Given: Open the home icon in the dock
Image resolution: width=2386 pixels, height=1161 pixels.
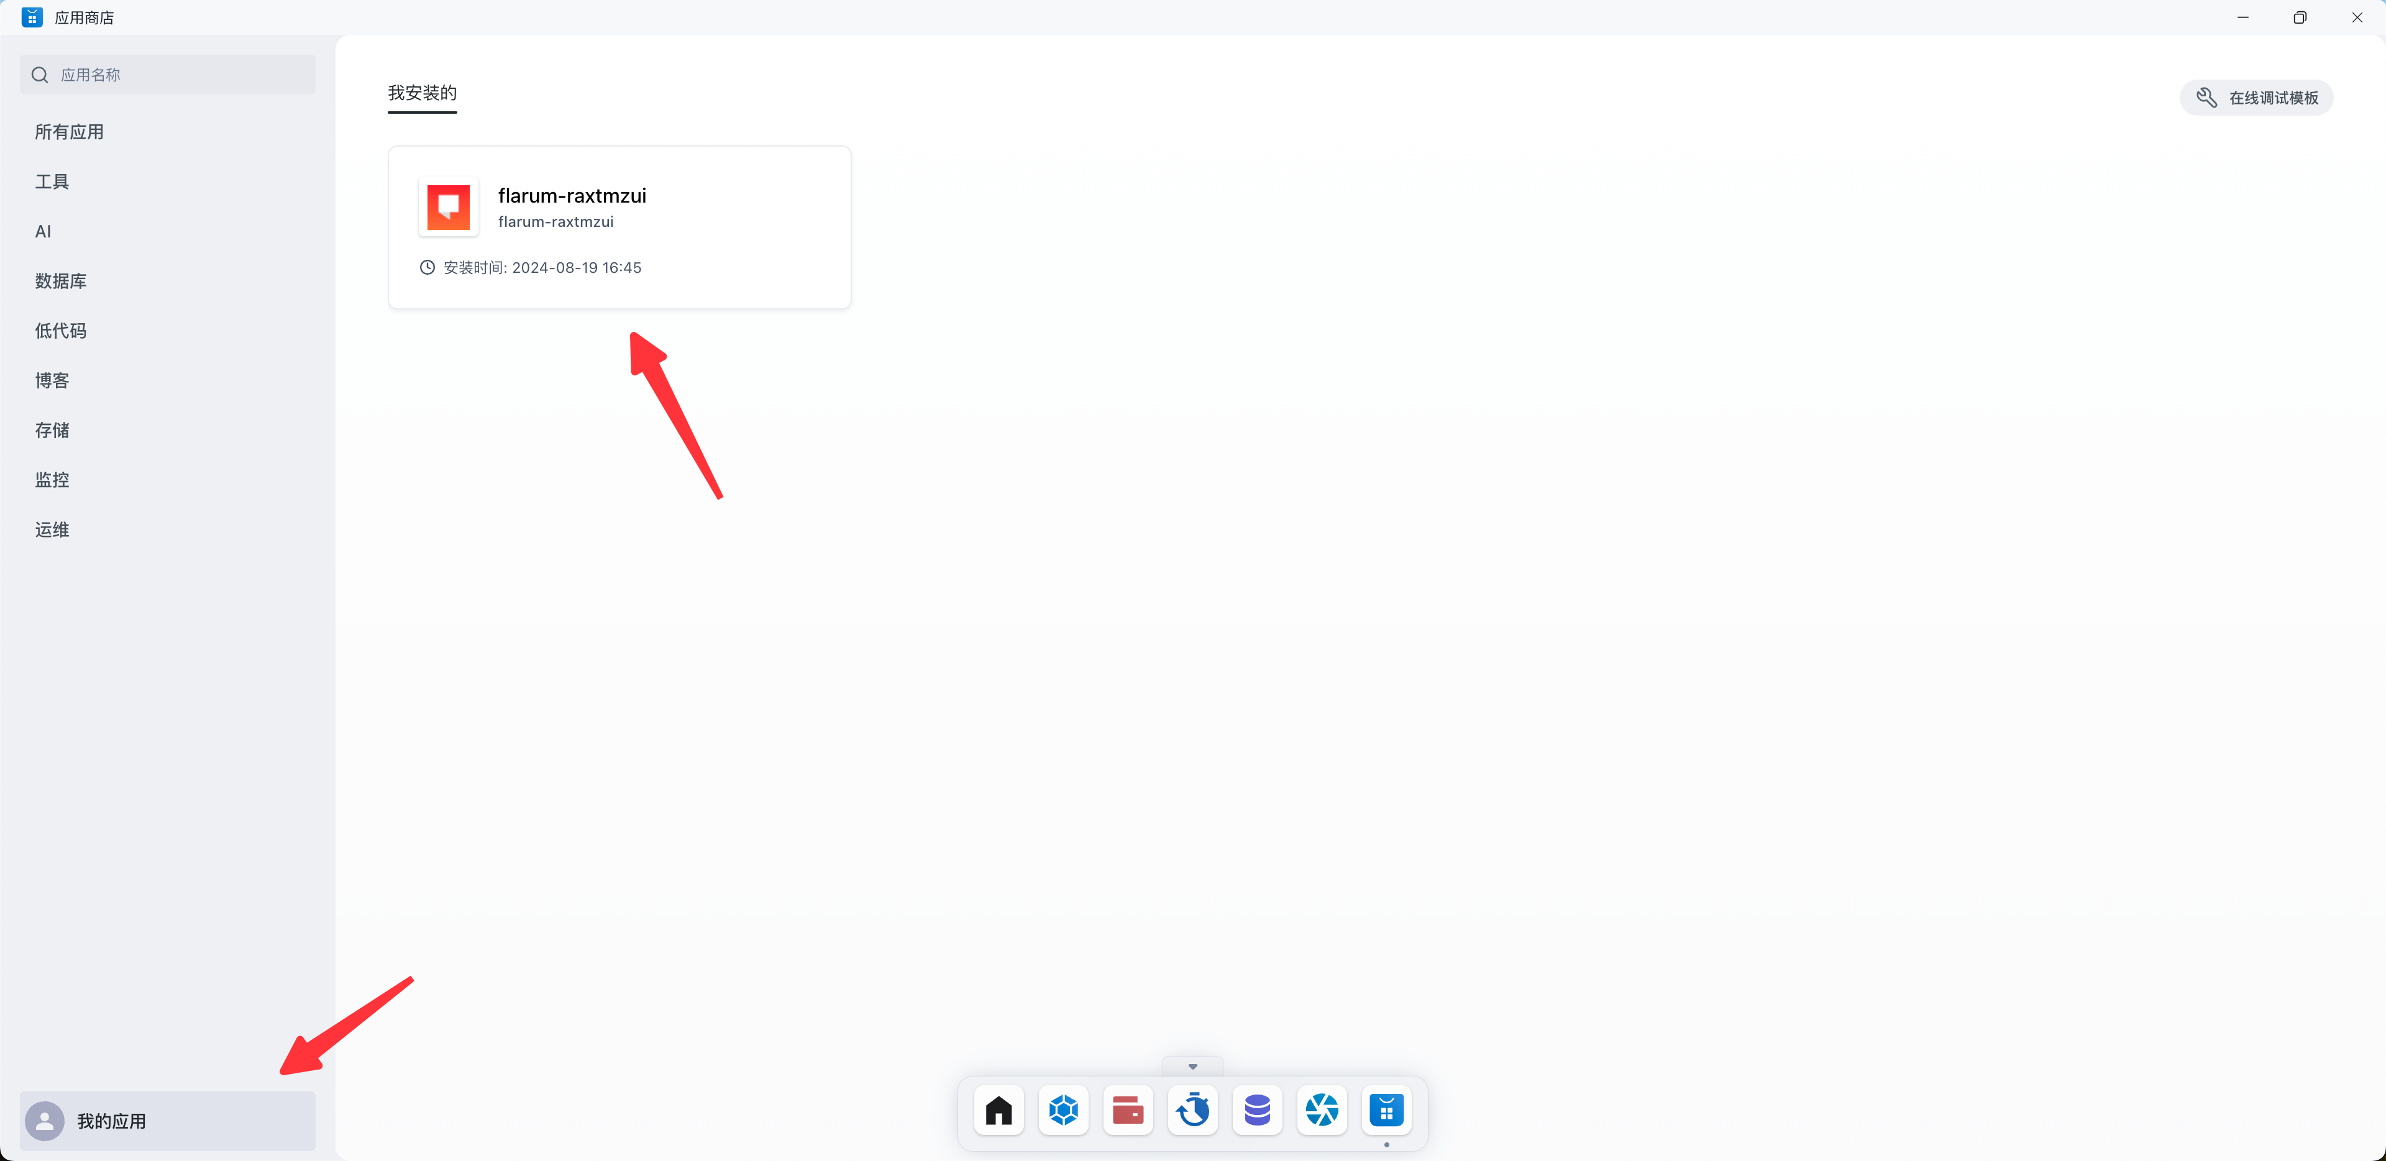Looking at the screenshot, I should pos(999,1110).
